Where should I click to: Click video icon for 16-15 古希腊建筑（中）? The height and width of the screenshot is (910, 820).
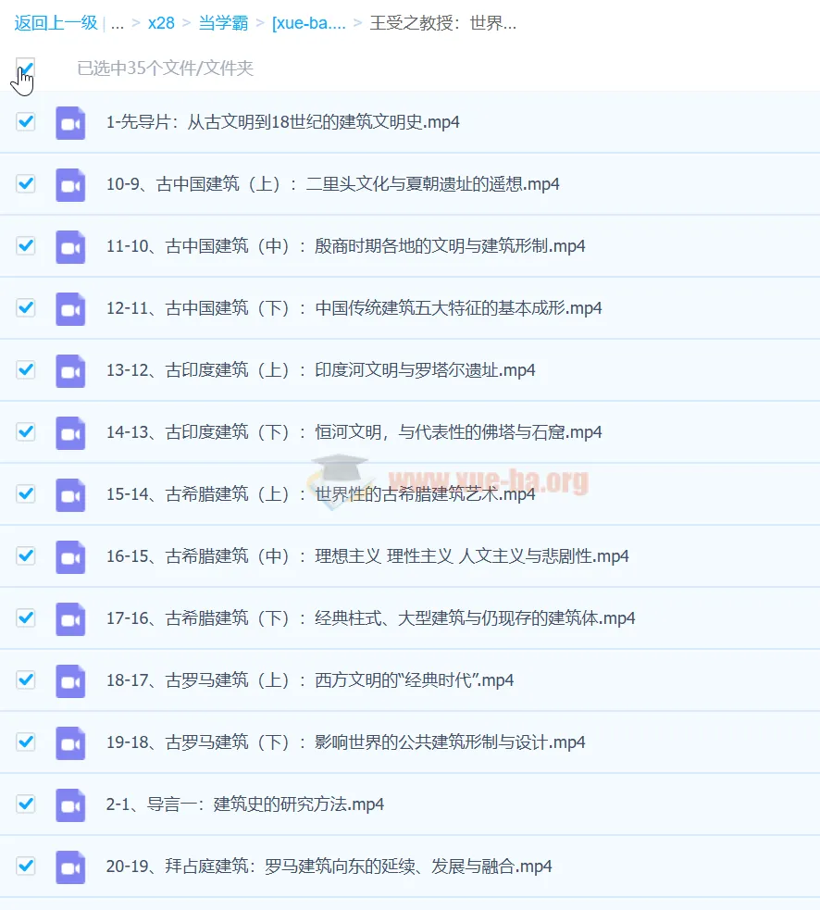click(70, 556)
